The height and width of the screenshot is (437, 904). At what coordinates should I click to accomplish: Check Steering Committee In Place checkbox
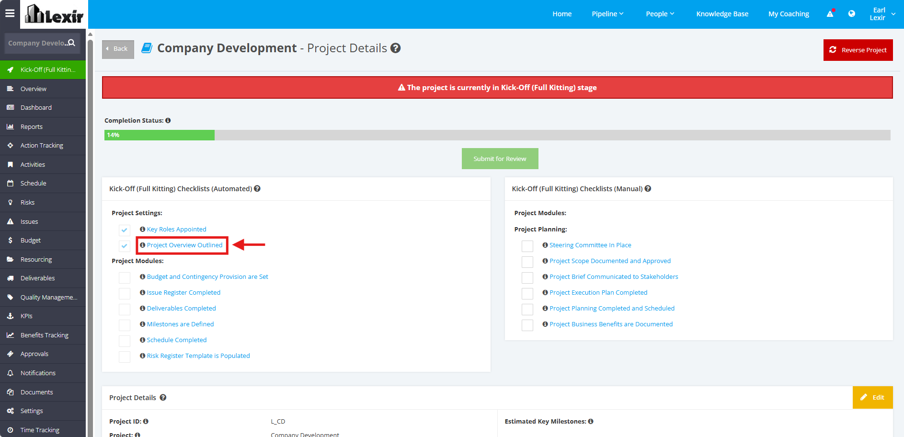[527, 246]
